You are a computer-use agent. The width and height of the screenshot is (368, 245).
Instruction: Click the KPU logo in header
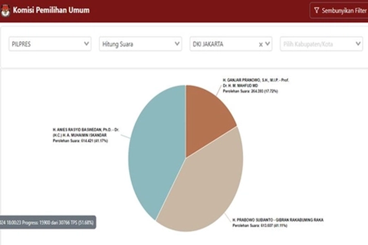coord(5,10)
